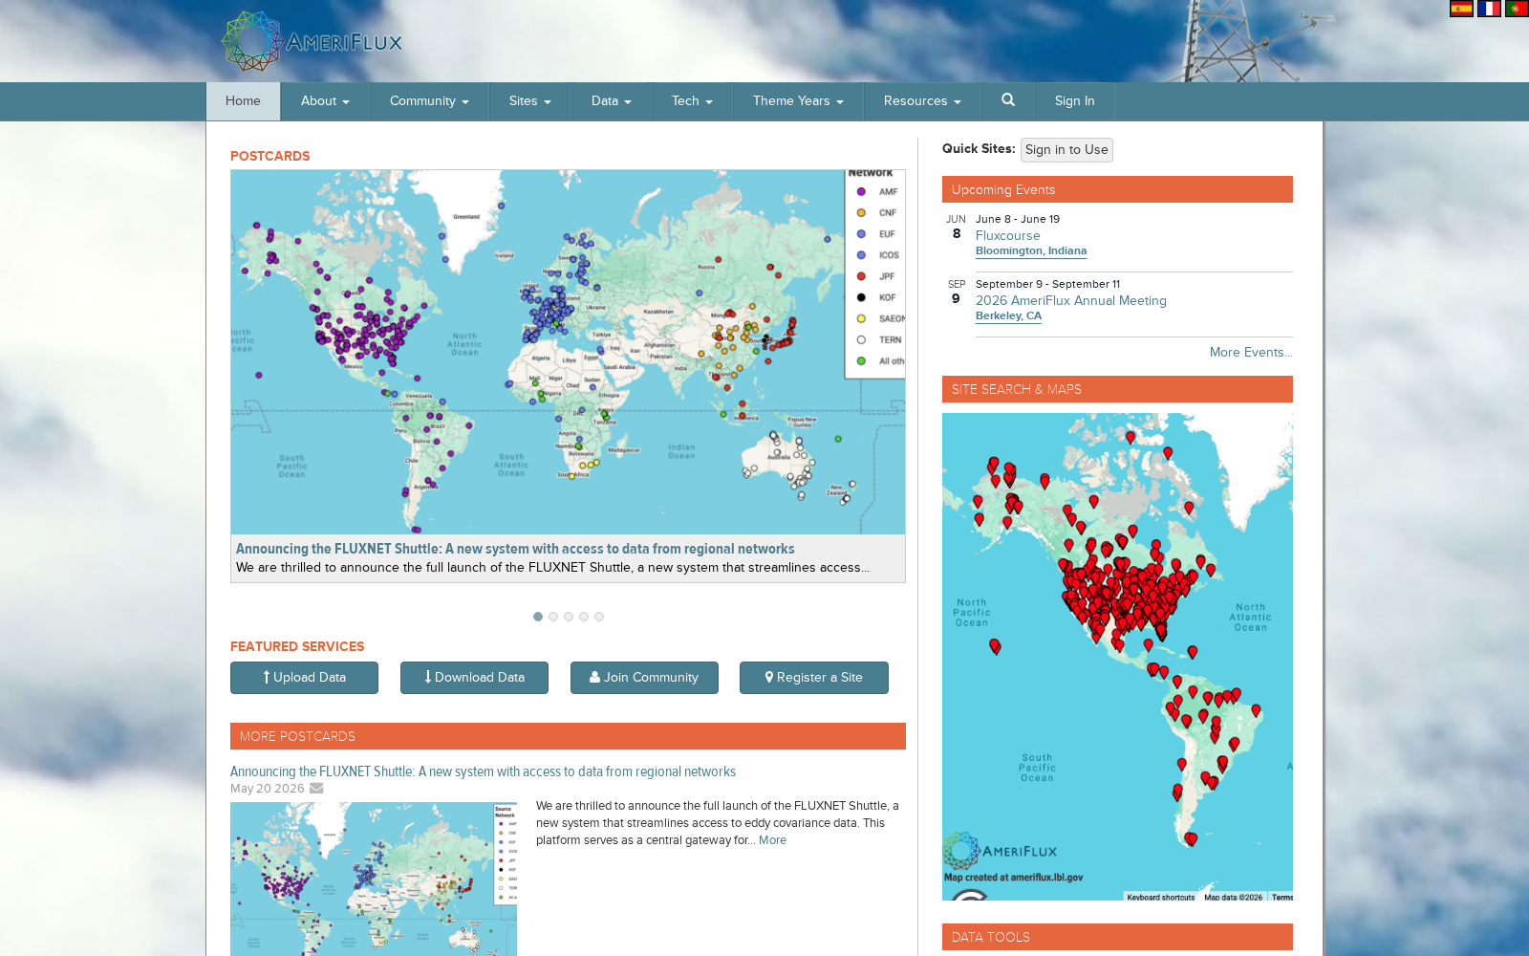Select the third postcard carousel dot
Screen dimensions: 1529x956
[x=569, y=617]
